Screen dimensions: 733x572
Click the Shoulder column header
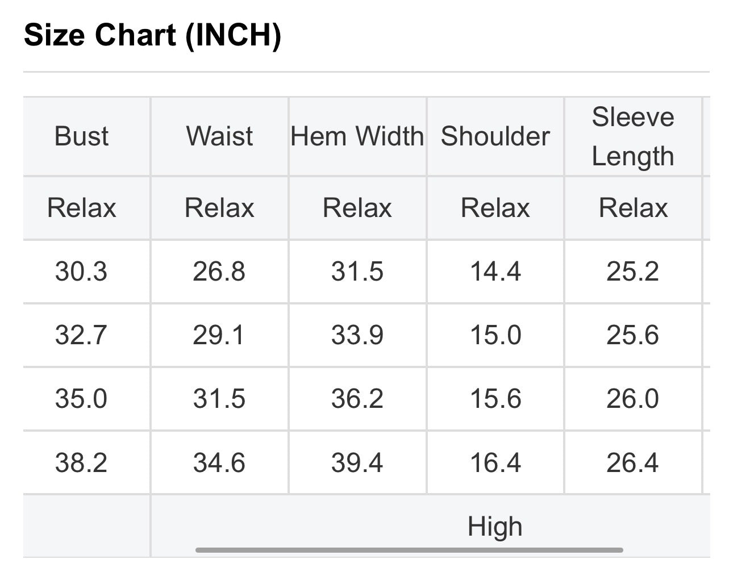[495, 136]
